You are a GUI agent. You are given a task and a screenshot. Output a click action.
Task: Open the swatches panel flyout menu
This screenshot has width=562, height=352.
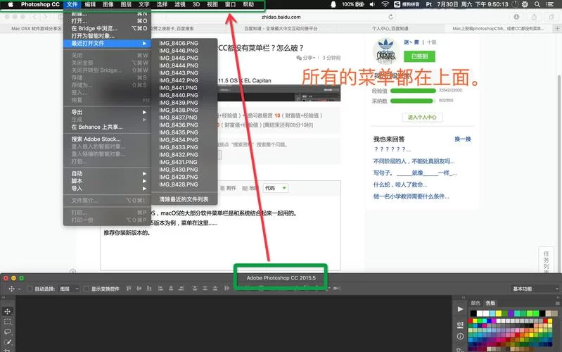pos(557,303)
